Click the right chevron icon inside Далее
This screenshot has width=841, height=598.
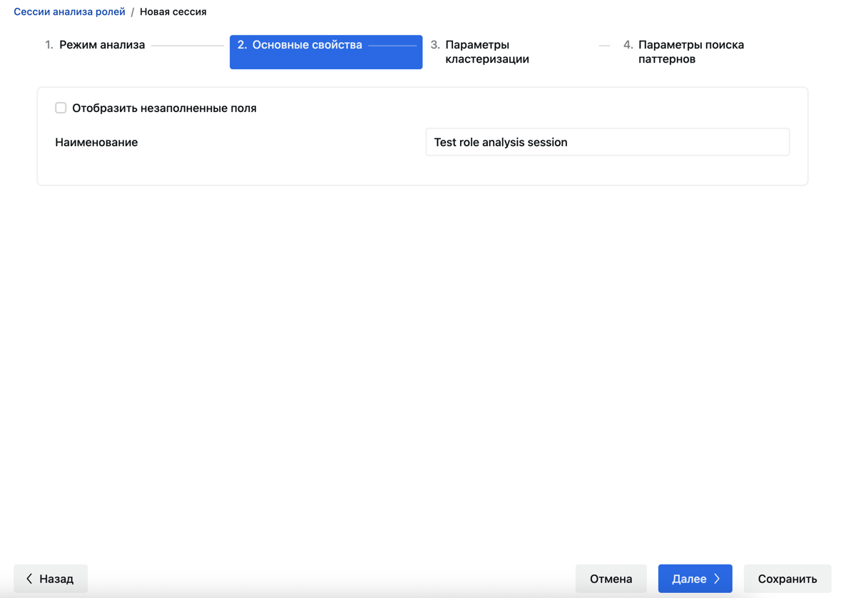[717, 579]
